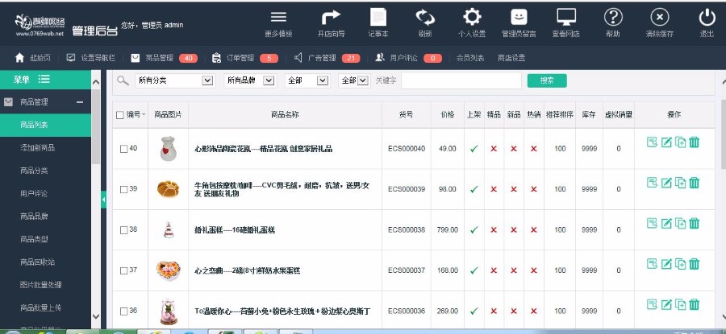Click the green 搜索 search button
The width and height of the screenshot is (726, 334).
547,80
